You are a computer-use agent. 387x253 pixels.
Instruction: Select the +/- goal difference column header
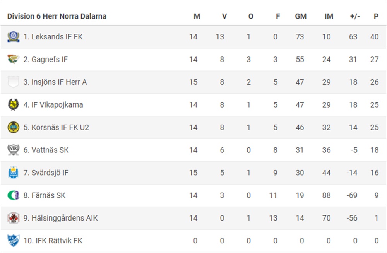(354, 16)
